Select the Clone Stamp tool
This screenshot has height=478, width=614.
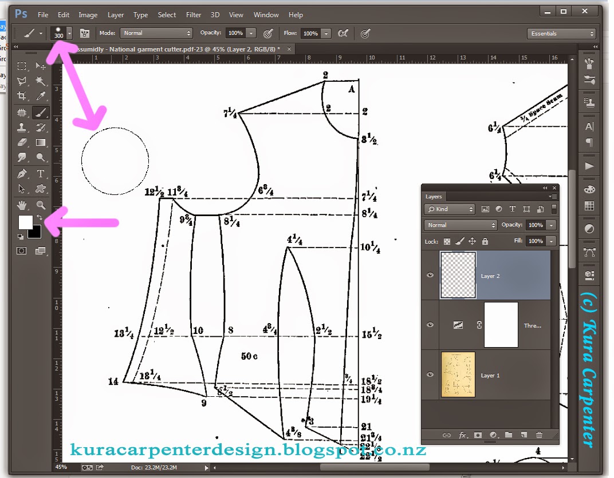click(x=22, y=126)
